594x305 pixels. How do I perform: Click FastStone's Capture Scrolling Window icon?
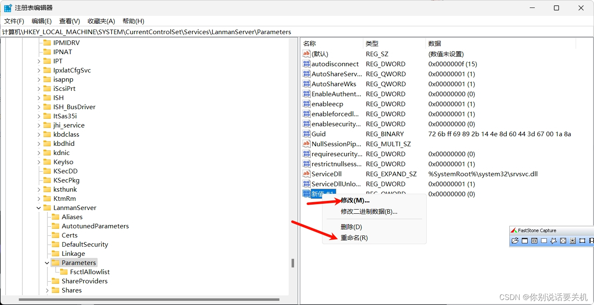(x=573, y=240)
